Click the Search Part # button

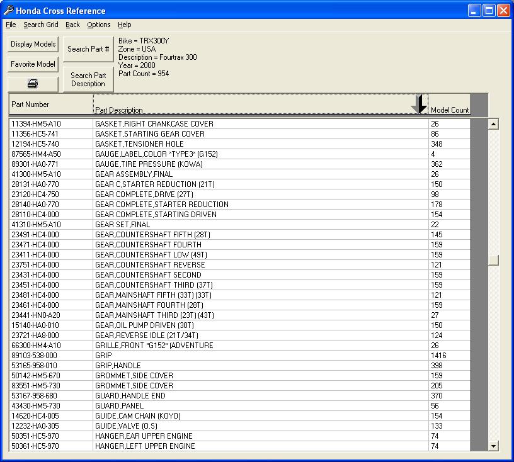coord(88,49)
